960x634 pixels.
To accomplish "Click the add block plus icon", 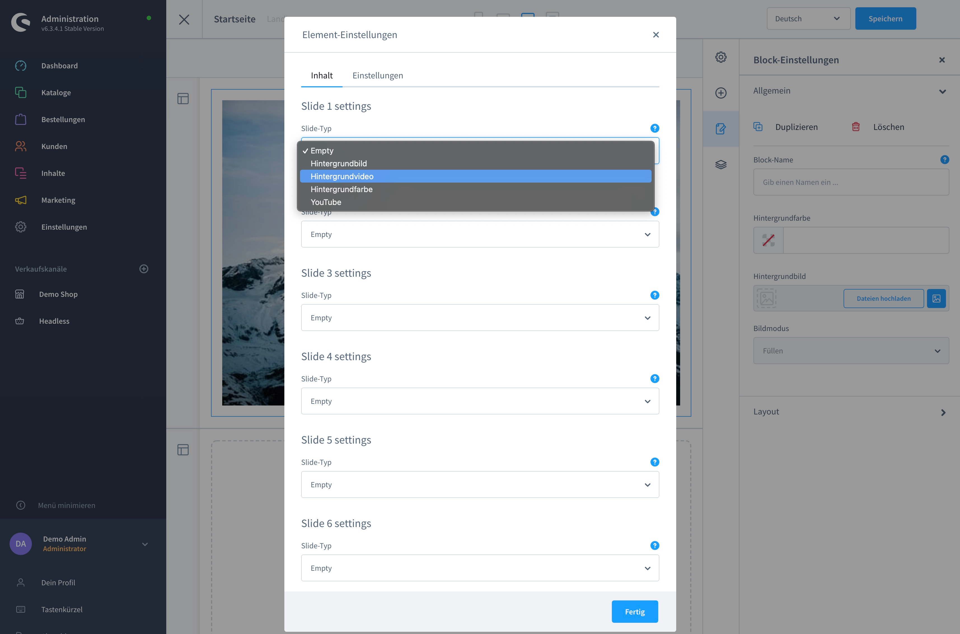I will [721, 93].
